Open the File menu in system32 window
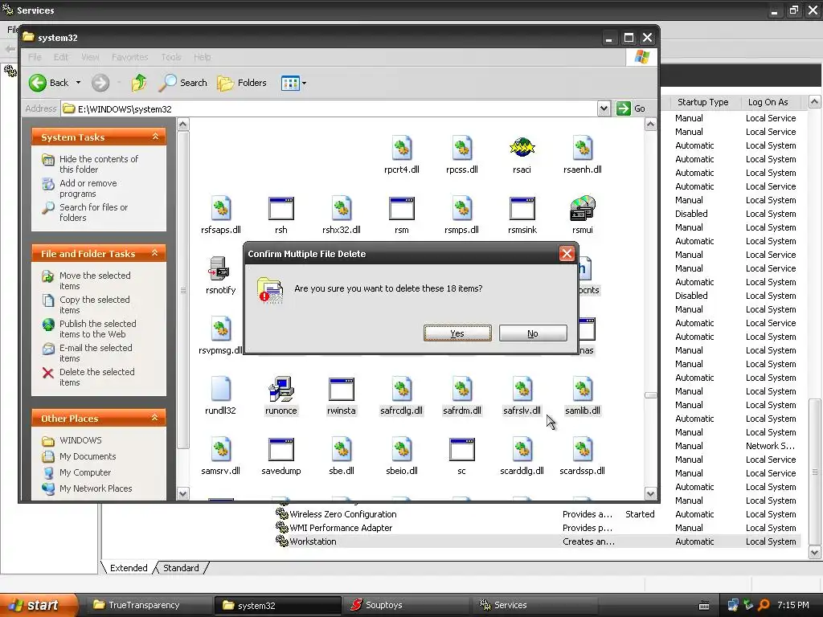 (x=35, y=57)
